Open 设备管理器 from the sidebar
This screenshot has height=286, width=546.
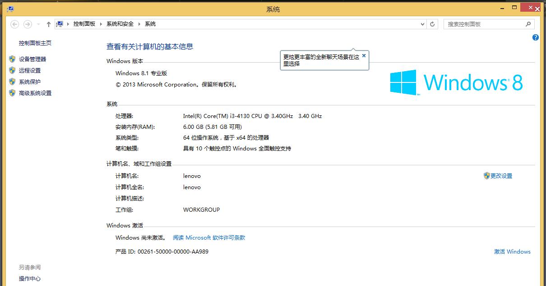[x=32, y=59]
